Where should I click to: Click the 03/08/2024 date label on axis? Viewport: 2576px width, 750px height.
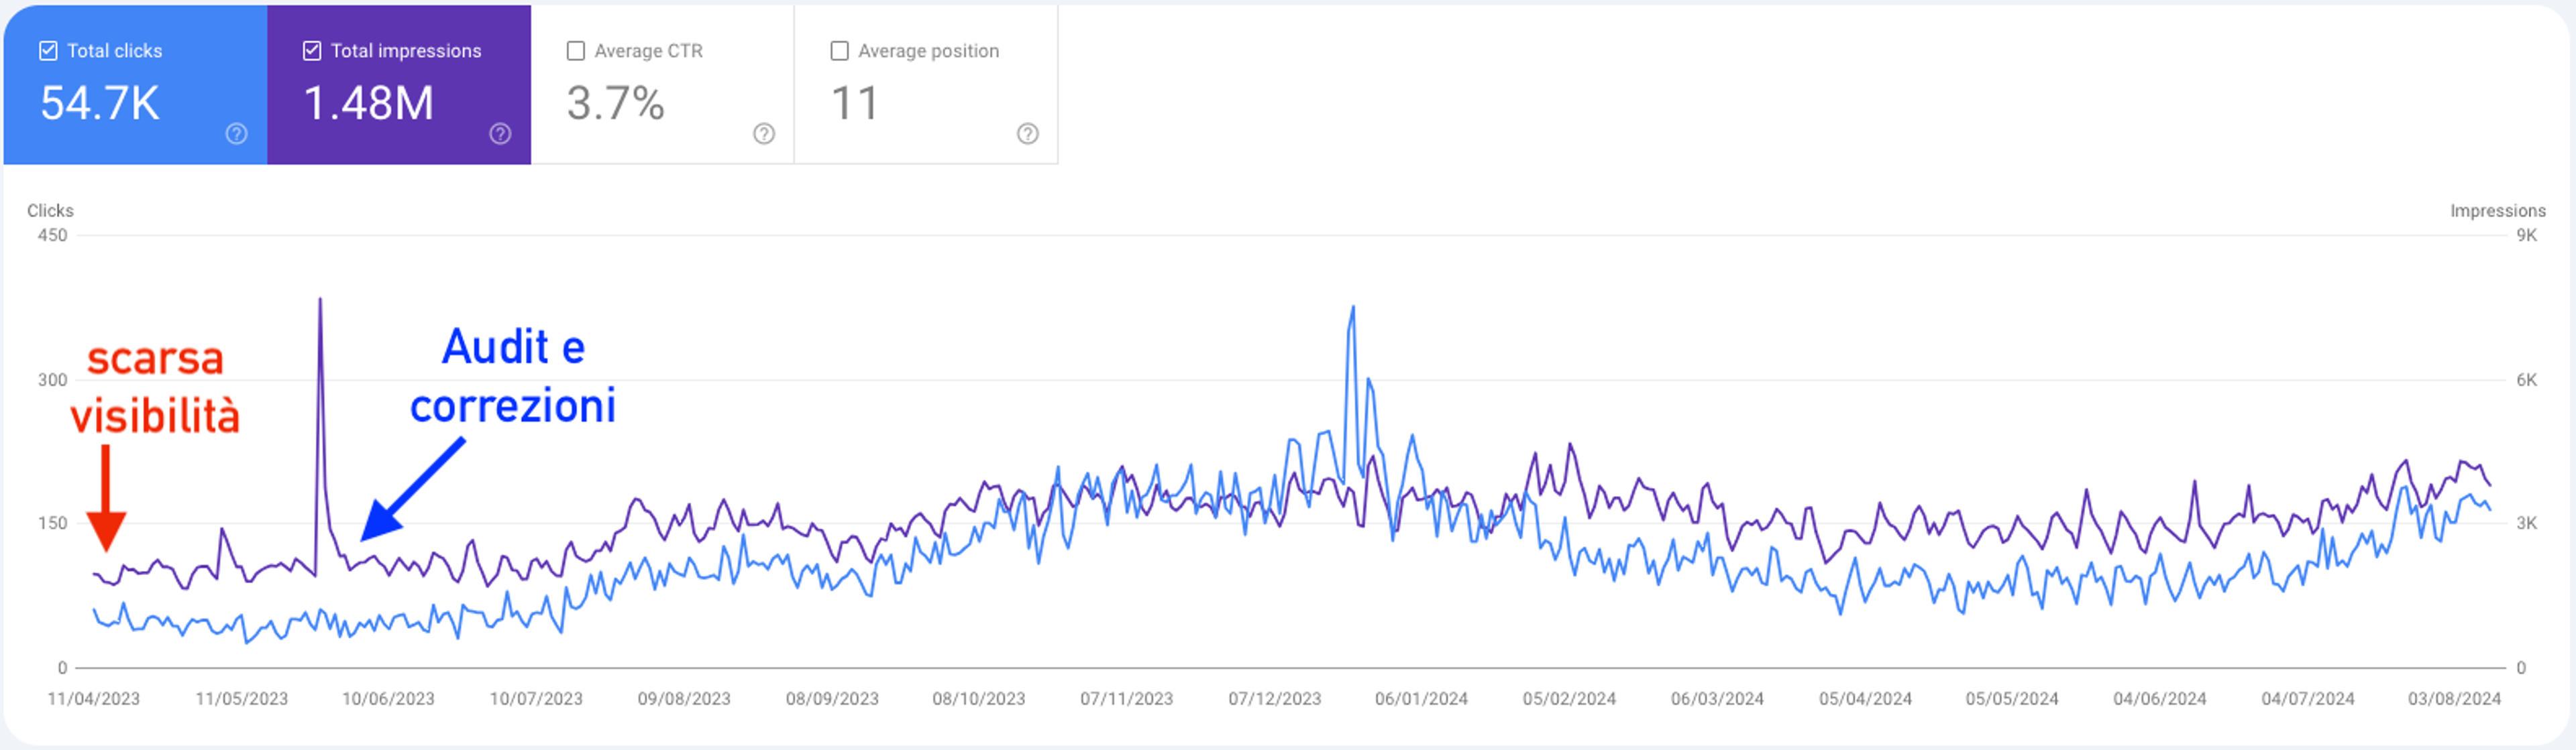pyautogui.click(x=2454, y=699)
